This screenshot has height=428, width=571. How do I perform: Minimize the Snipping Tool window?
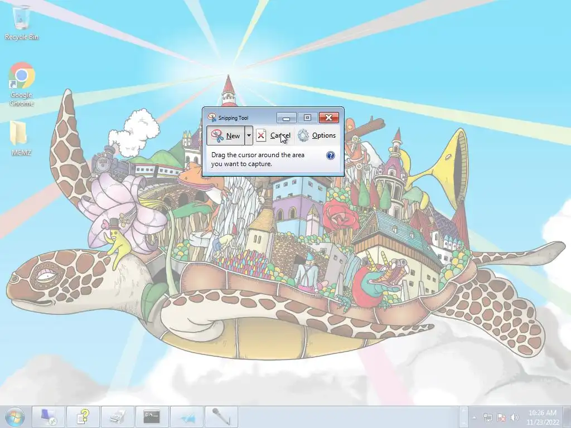pyautogui.click(x=287, y=118)
